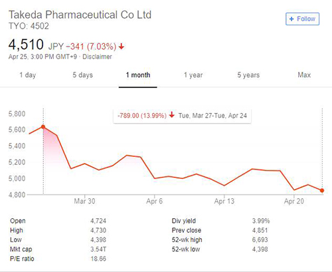The image size is (332, 272).
Task: Show the 1 year chart
Action: point(193,75)
